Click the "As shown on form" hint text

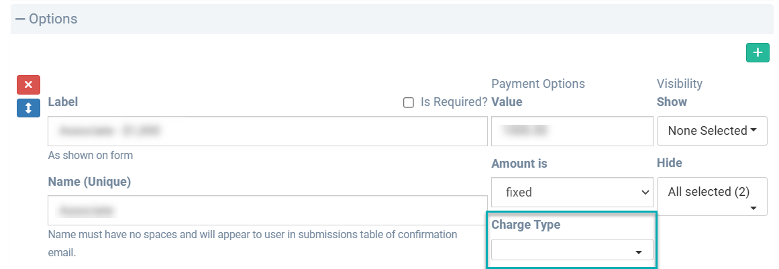point(91,155)
